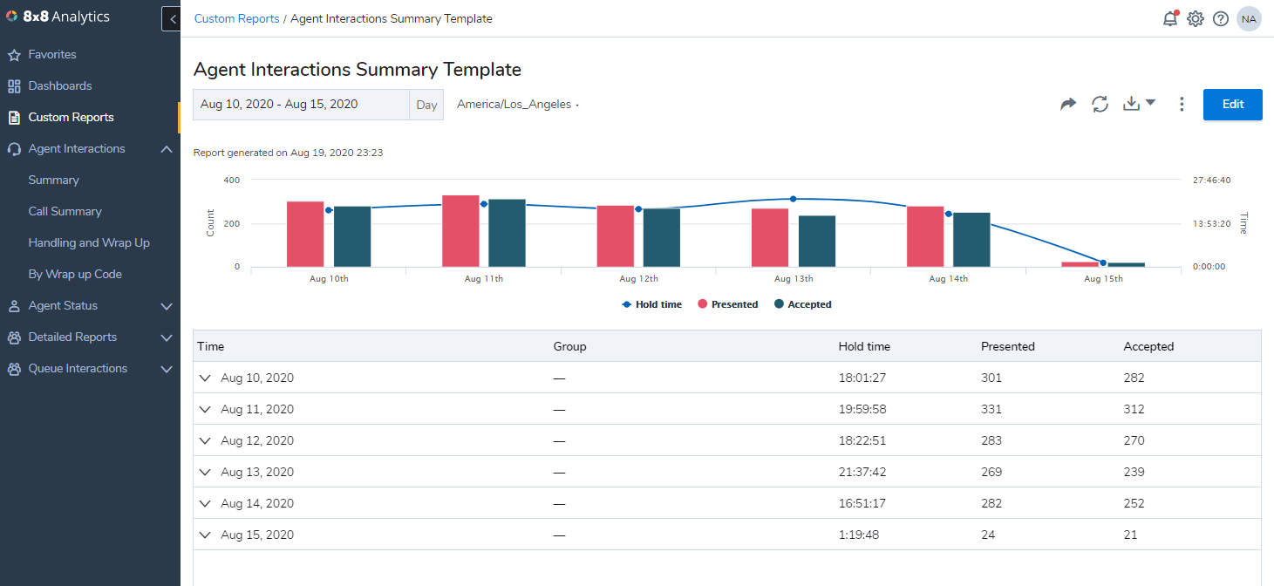Refresh the report with the reload icon
Image resolution: width=1274 pixels, height=586 pixels.
click(1100, 105)
